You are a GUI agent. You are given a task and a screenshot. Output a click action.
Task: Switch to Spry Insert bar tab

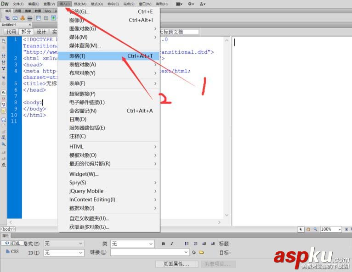(48, 11)
